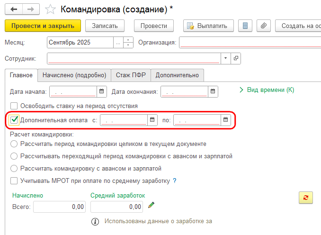Expand the Вид времени (К) section
Screen dimensions: 321x235
267,90
